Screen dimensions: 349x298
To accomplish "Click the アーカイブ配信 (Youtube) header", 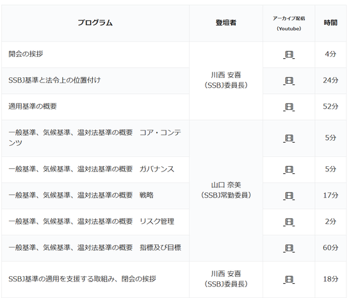I will point(289,23).
